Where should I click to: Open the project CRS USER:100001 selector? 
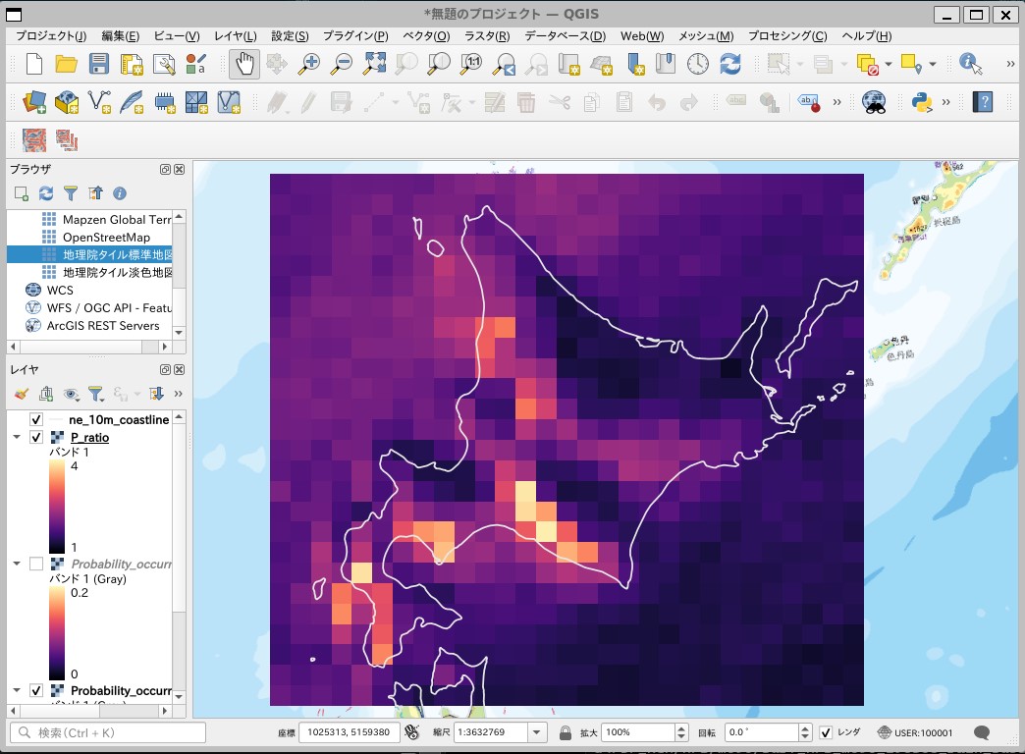(x=915, y=732)
